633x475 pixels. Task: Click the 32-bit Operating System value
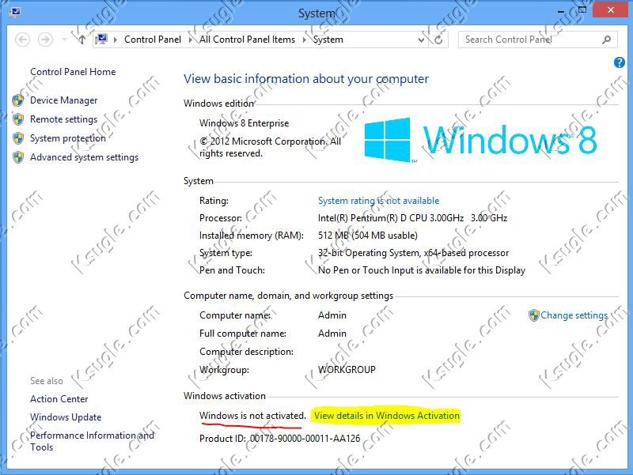tap(413, 253)
